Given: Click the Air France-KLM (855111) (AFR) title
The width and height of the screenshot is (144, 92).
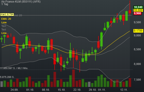Looking at the screenshot, I should coord(21,2).
